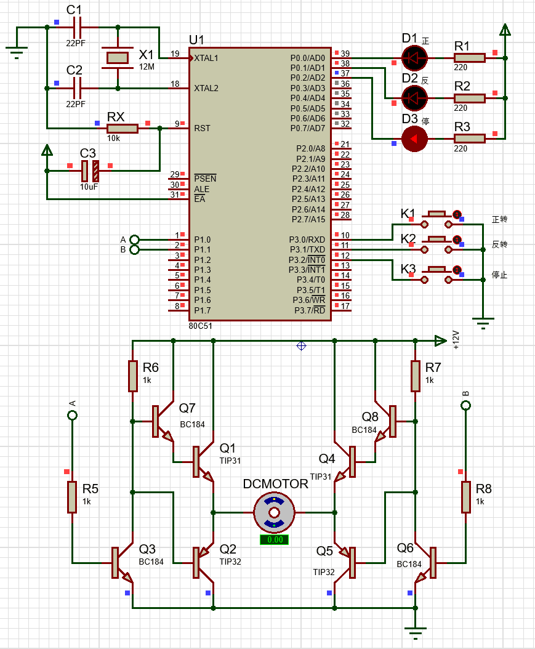Select the D3 stop LED
Screen dimensions: 535x649
(x=414, y=139)
